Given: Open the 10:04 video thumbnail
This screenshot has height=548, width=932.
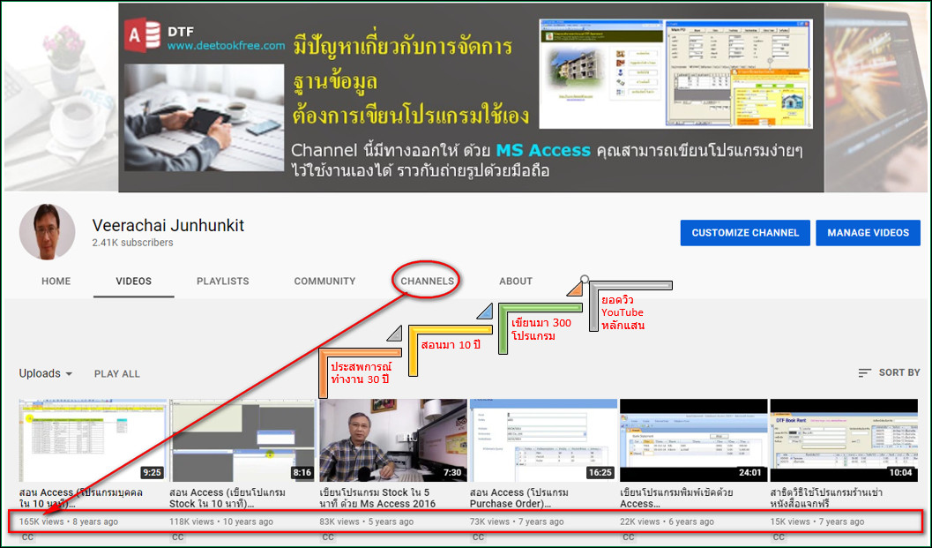Looking at the screenshot, I should click(x=844, y=440).
